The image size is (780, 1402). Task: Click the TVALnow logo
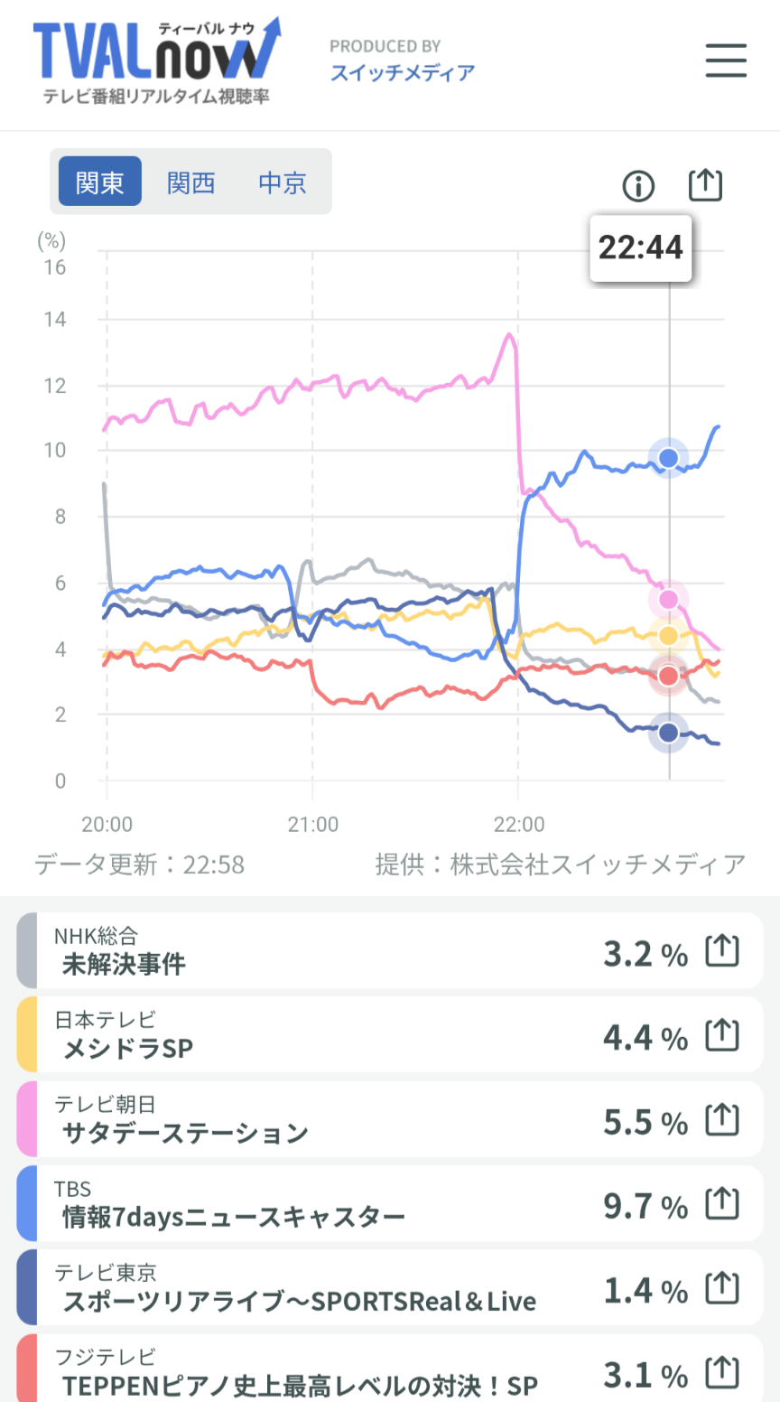(156, 61)
